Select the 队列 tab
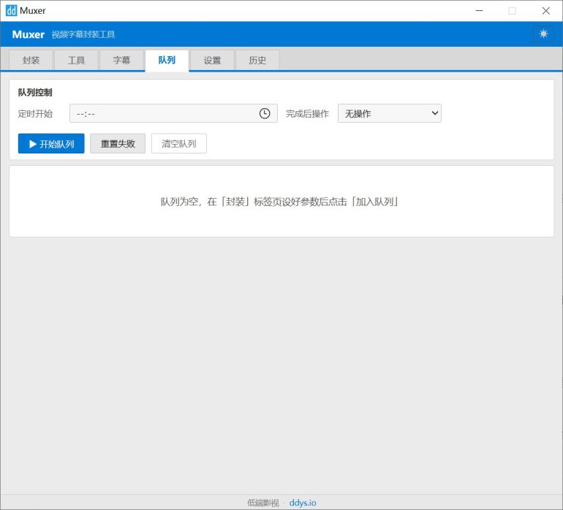This screenshot has height=510, width=563. tap(167, 61)
